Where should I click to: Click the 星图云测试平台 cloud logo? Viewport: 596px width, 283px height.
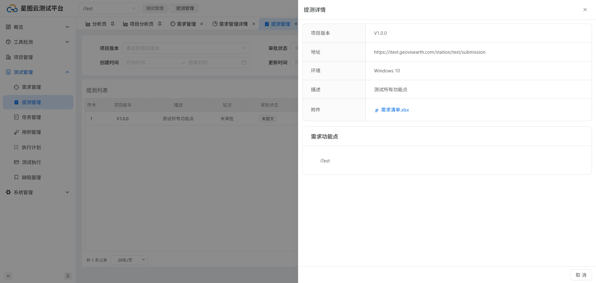12,9
